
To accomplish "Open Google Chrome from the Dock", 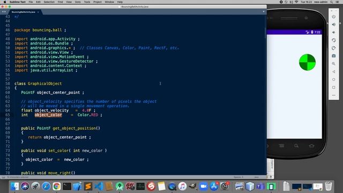I will [x=56, y=186].
